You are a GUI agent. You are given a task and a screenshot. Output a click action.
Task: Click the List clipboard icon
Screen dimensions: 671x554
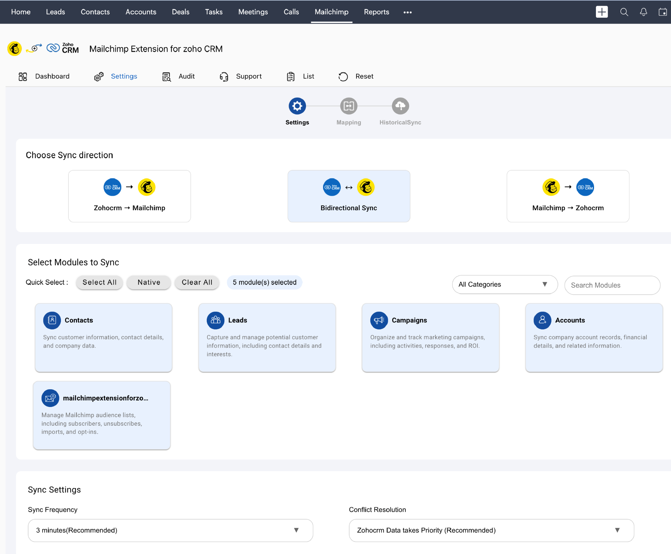(x=291, y=77)
